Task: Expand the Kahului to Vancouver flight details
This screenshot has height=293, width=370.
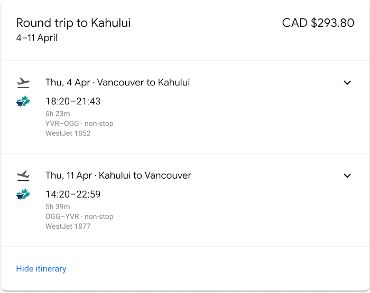Action: [347, 175]
